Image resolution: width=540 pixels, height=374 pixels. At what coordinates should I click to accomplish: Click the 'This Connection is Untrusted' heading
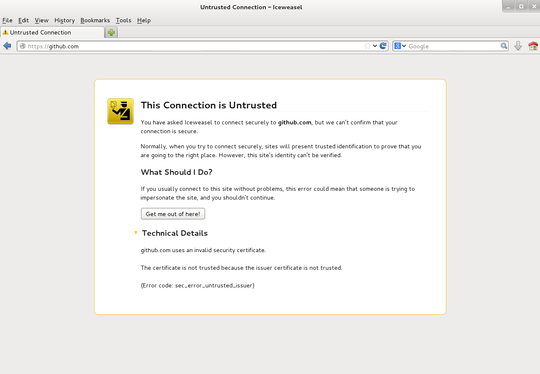coord(209,105)
